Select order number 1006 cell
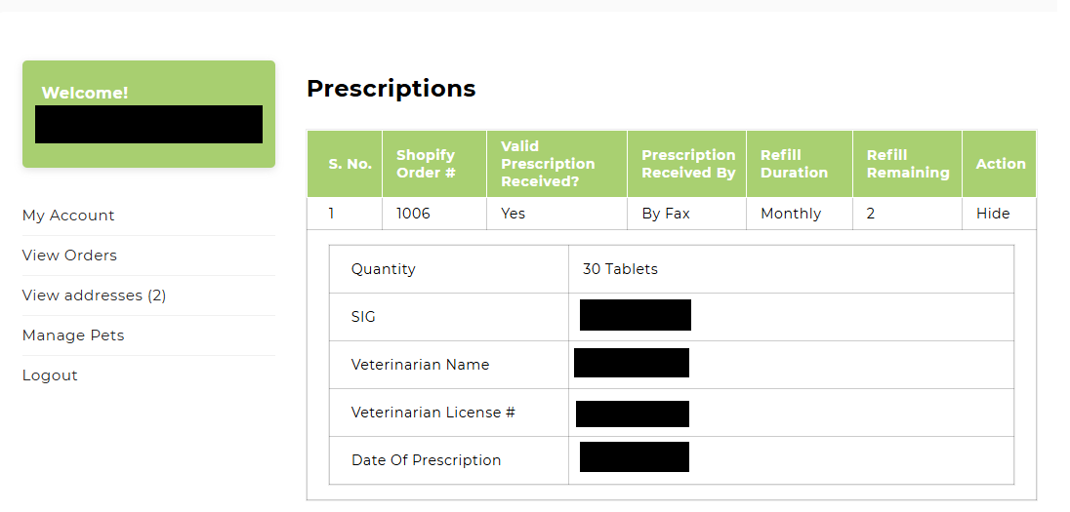The height and width of the screenshot is (512, 1070). tap(413, 214)
